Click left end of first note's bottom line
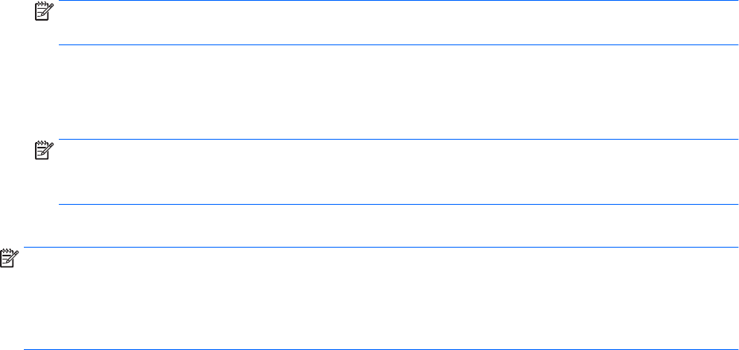Image resolution: width=739 pixels, height=350 pixels. click(63, 45)
